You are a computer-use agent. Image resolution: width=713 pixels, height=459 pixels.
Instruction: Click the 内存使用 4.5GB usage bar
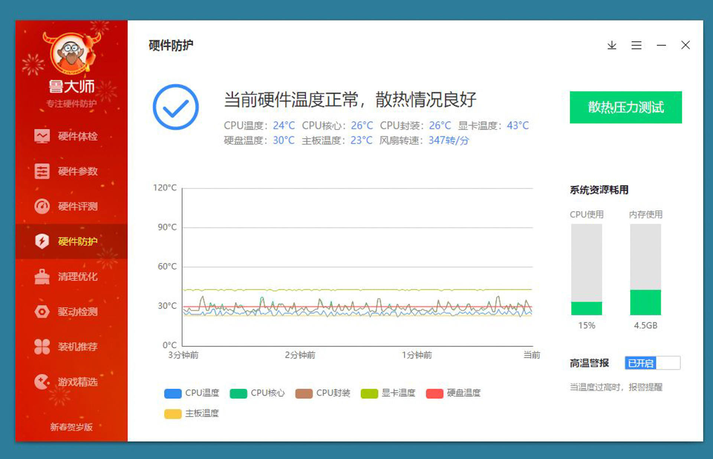645,270
